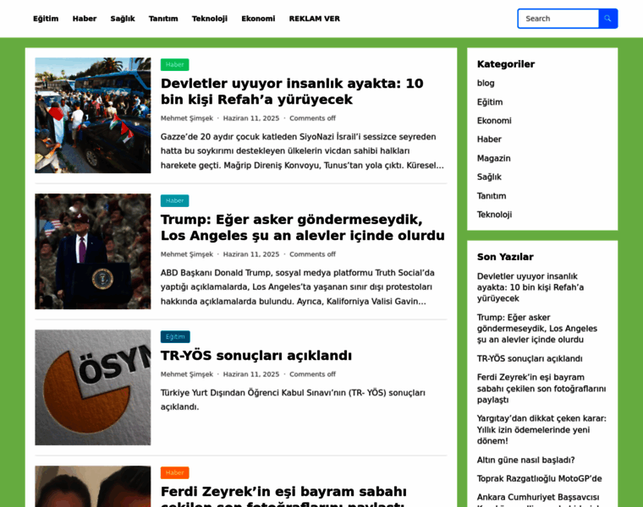Select Ekonomi in Kategoriler sidebar

[494, 121]
